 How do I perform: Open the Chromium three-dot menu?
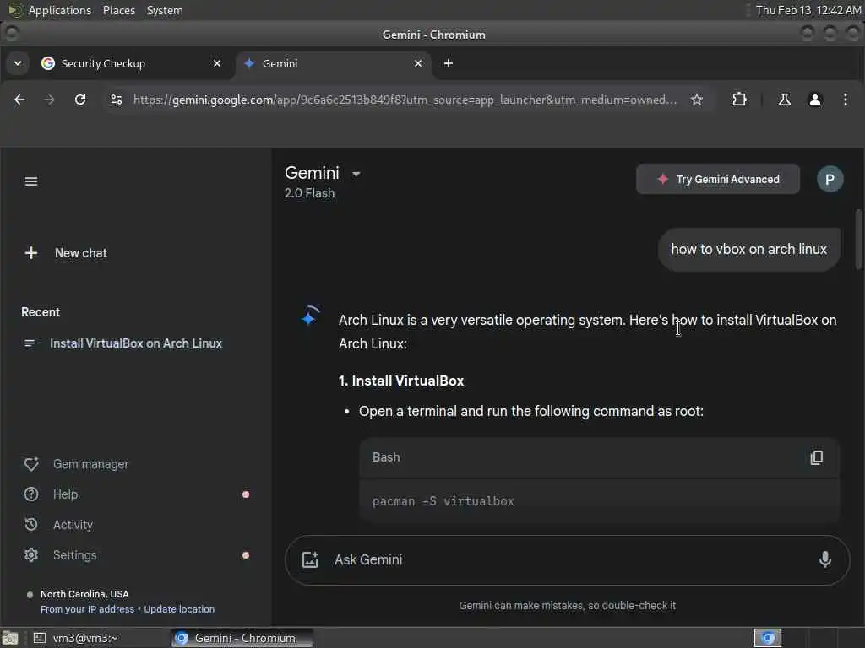pyautogui.click(x=845, y=100)
